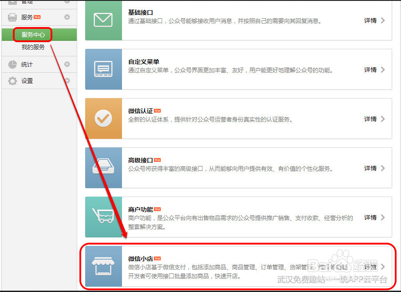Click the pie chart icon beside 统计
401x292 pixels.
tap(12, 64)
